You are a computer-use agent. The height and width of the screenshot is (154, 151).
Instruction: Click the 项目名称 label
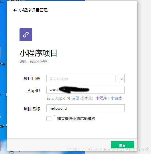point(32,109)
